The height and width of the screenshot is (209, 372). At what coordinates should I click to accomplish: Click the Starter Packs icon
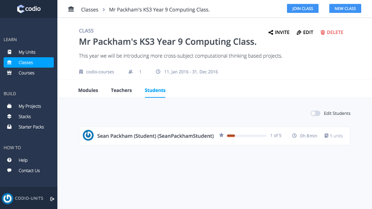pos(9,127)
